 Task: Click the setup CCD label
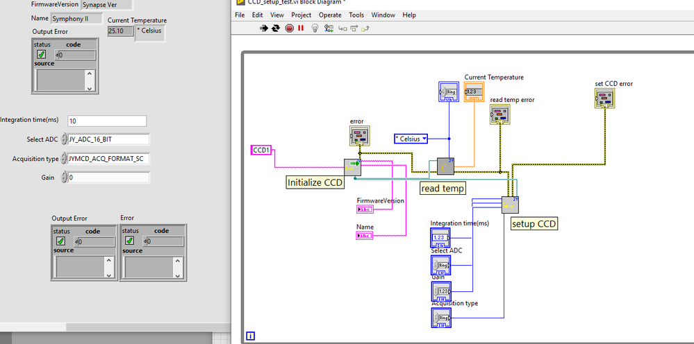pyautogui.click(x=534, y=223)
